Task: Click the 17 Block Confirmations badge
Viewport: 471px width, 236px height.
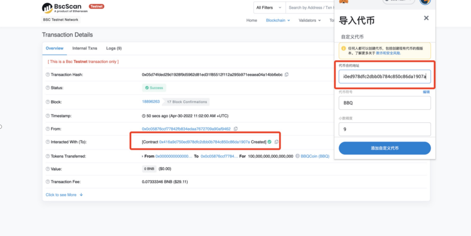Action: [x=186, y=101]
